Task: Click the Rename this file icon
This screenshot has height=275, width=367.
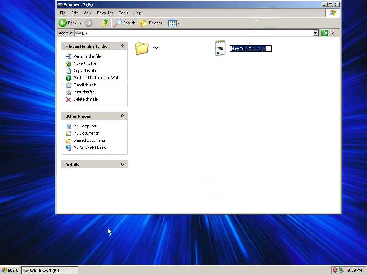Action: tap(68, 56)
